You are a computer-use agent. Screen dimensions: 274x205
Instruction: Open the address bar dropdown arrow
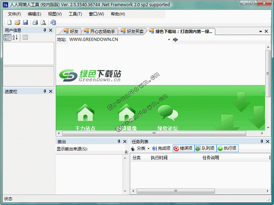coord(169,39)
